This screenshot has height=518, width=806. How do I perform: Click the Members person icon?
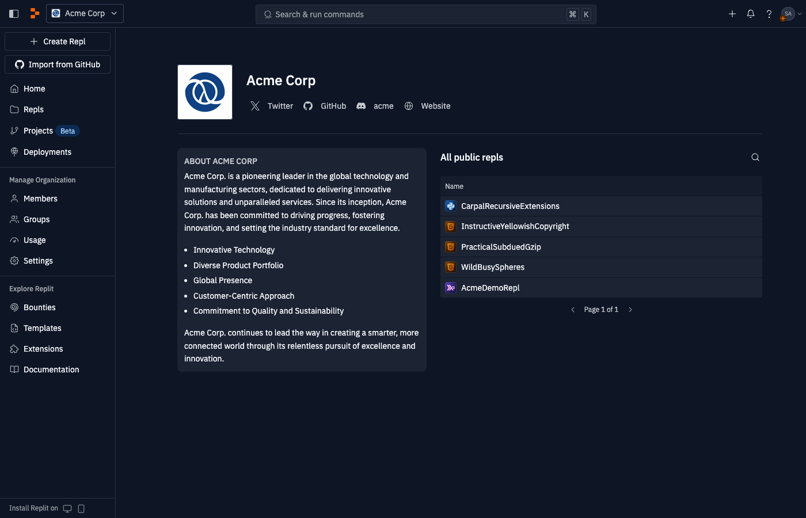pyautogui.click(x=14, y=199)
